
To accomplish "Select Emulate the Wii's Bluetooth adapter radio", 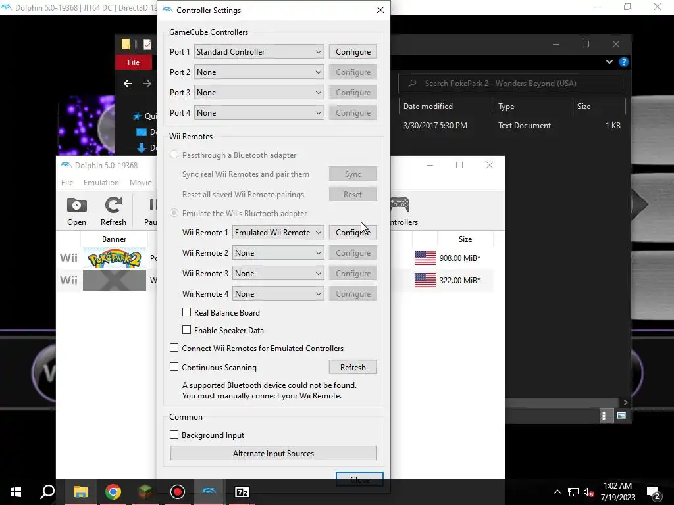I will pyautogui.click(x=174, y=213).
